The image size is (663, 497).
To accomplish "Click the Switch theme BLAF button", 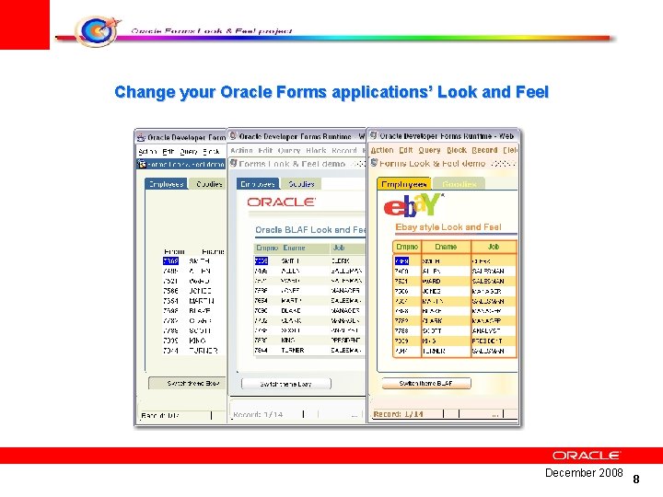I will coord(426,383).
